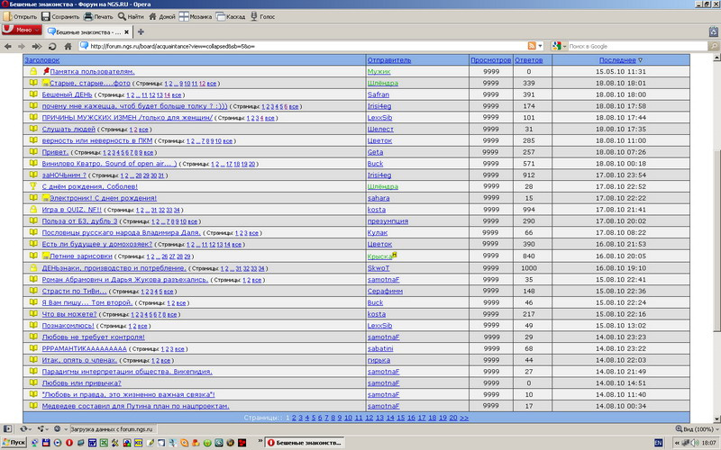Open the red Opera Меню button
Screen dimensions: 721x450
tap(20, 31)
